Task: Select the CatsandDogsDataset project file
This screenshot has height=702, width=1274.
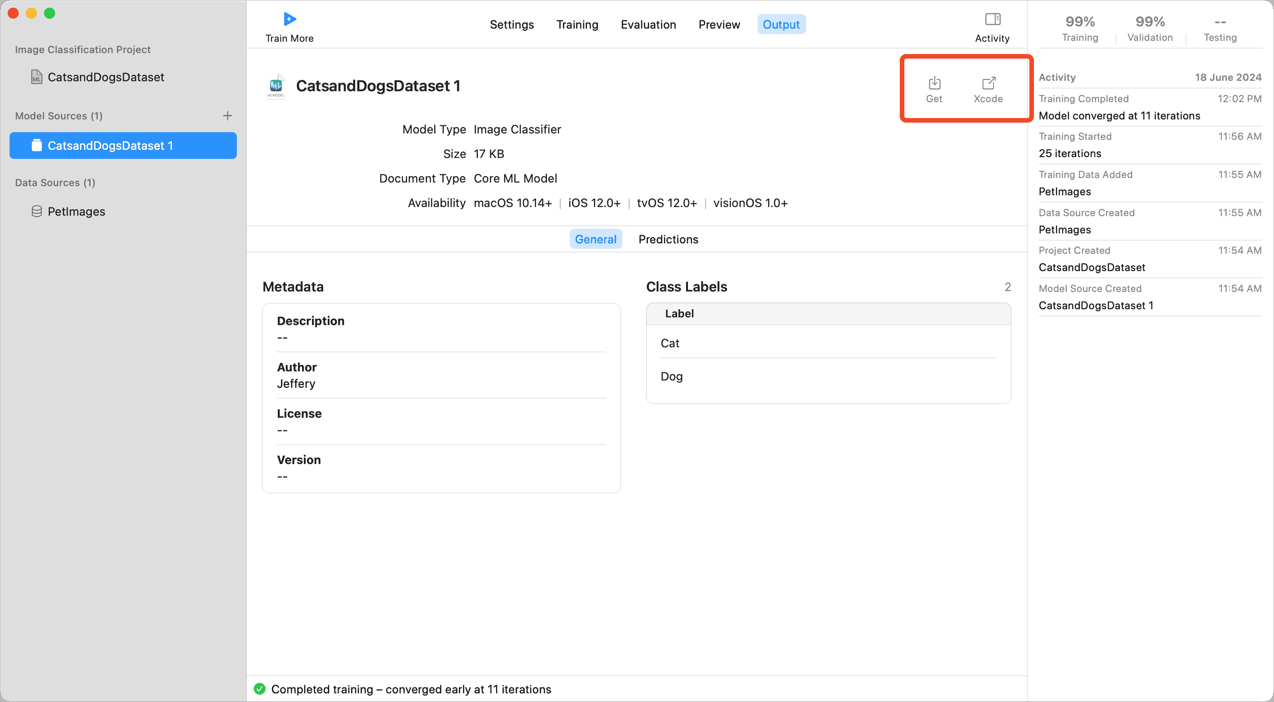Action: (x=105, y=77)
